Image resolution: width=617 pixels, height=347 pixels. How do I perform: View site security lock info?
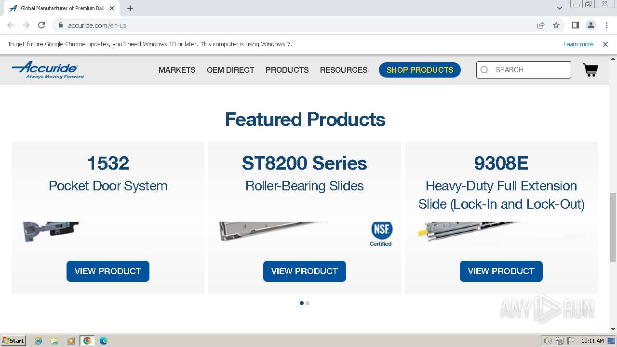tap(61, 25)
